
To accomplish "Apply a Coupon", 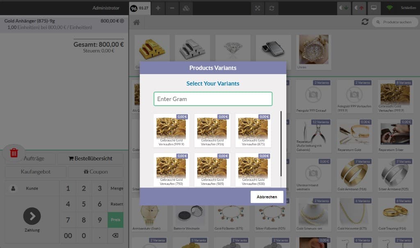I will 96,172.
